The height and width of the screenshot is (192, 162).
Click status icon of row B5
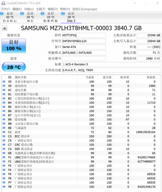(4, 107)
